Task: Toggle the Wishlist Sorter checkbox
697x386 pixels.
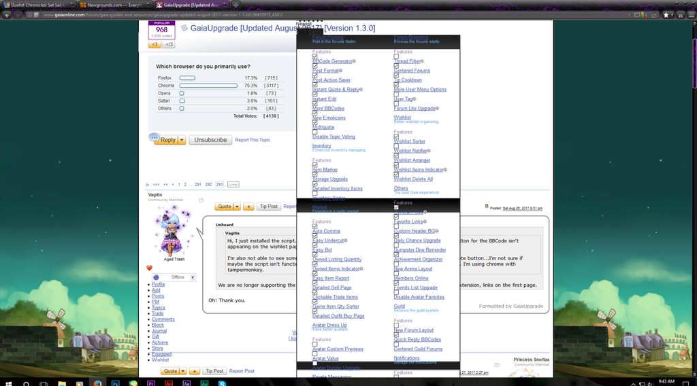Action: click(x=396, y=137)
